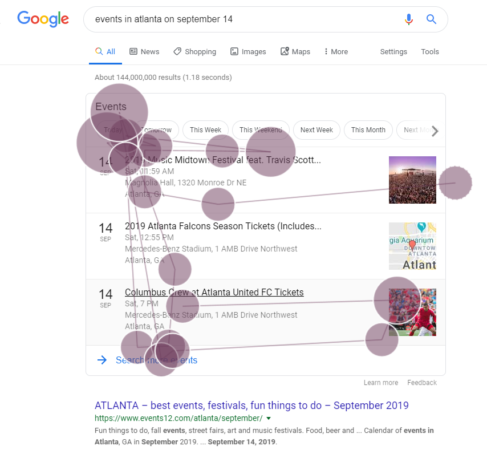Open the Maps tab

(295, 51)
